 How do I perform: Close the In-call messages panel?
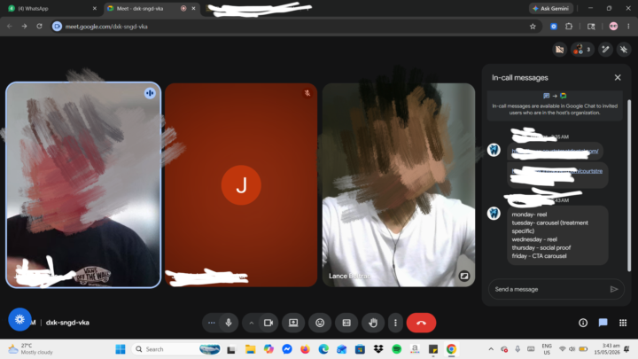pos(618,77)
